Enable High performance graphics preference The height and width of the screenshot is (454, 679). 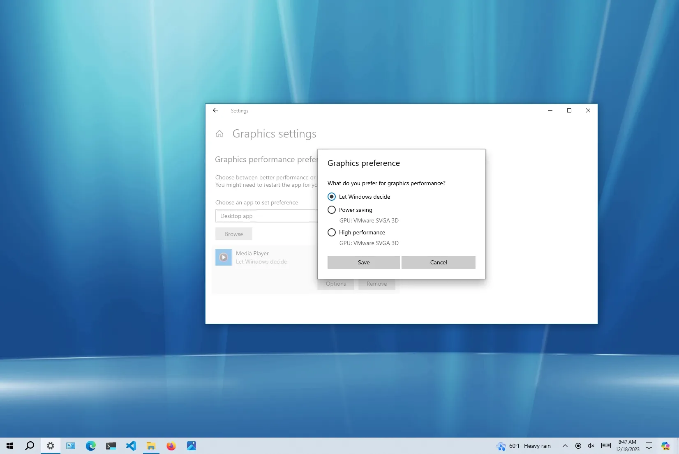pyautogui.click(x=332, y=232)
